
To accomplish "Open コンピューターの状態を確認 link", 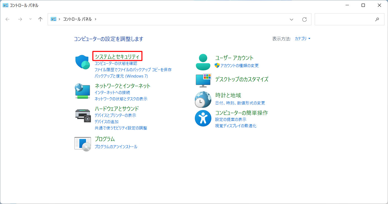I will 116,63.
